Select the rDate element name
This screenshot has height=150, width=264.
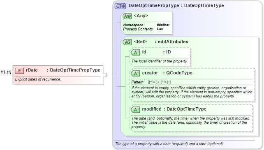pos(32,70)
